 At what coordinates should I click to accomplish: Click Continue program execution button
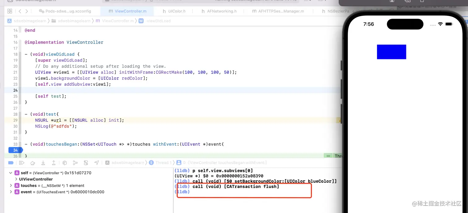[22, 163]
